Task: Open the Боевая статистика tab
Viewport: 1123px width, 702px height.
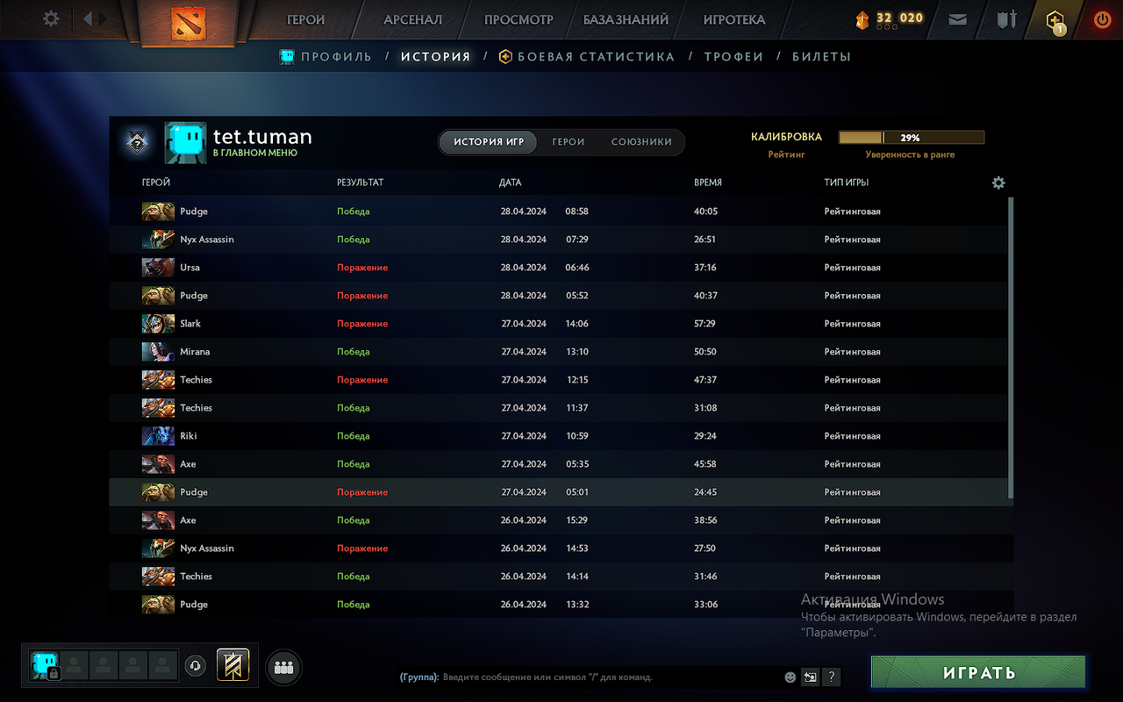Action: click(587, 56)
